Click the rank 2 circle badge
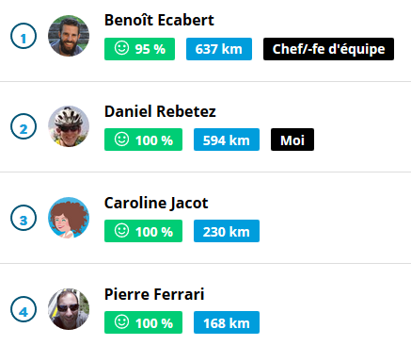 click(x=24, y=126)
